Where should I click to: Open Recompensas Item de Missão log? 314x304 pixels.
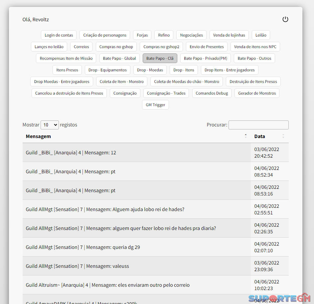(66, 58)
